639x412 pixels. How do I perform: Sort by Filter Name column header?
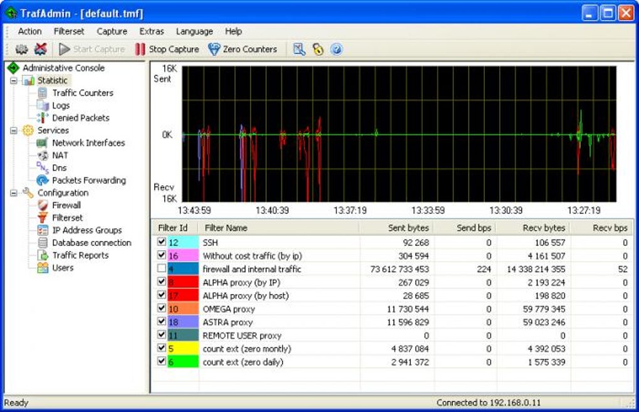[x=279, y=228]
